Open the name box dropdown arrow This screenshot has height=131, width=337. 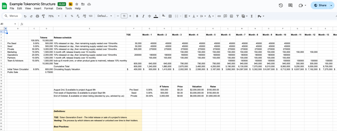tap(15, 24)
